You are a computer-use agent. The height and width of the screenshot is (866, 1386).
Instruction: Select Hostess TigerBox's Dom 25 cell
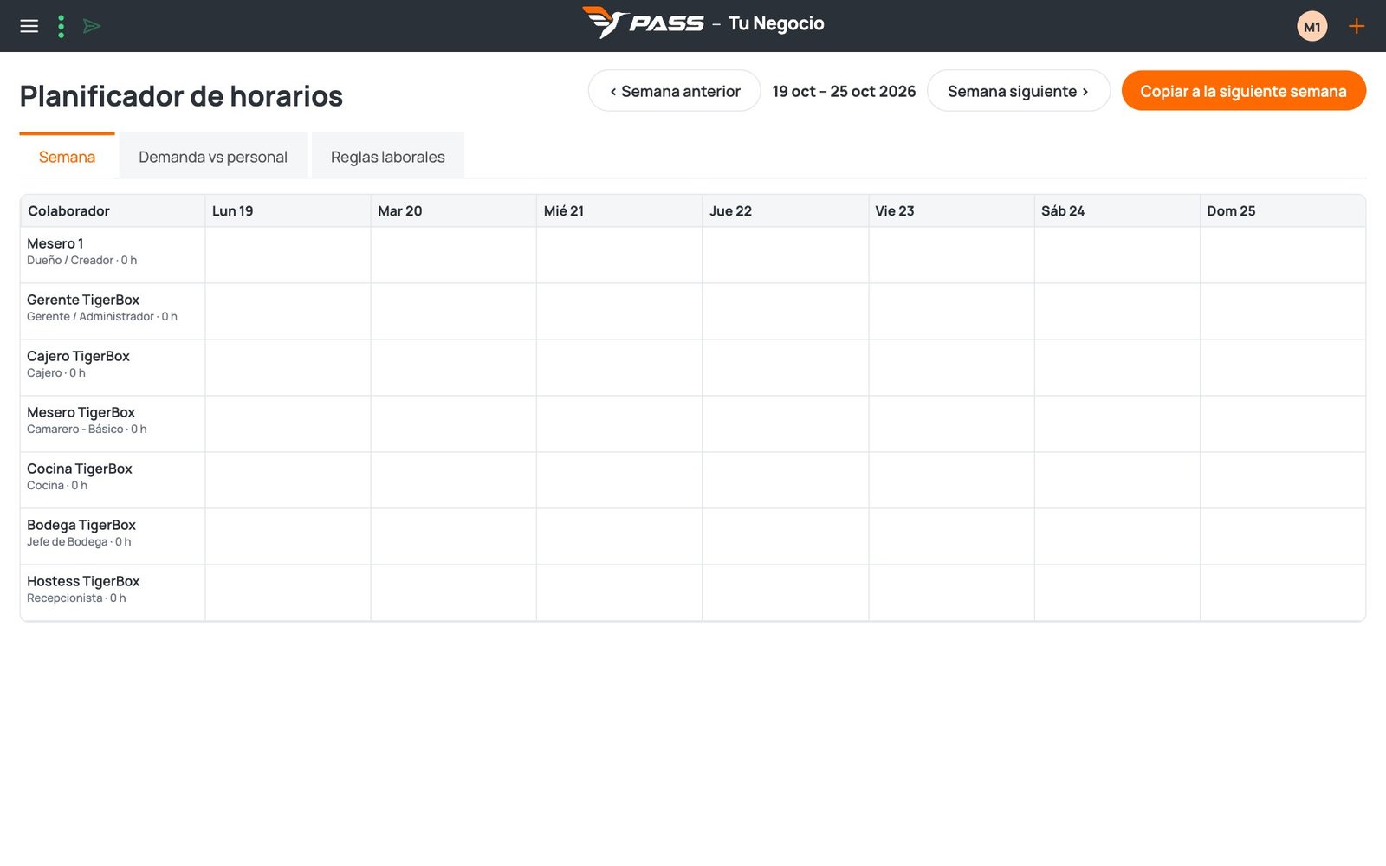[x=1283, y=592]
